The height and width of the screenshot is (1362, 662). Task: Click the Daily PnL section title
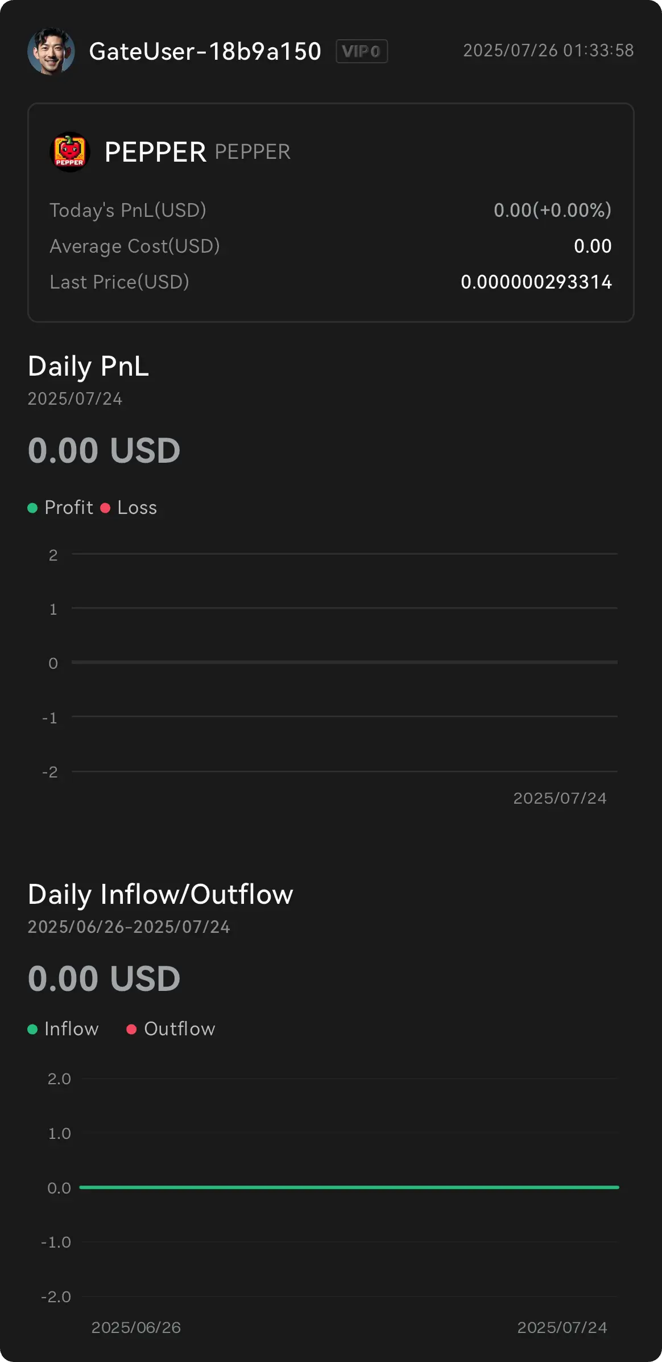point(89,366)
